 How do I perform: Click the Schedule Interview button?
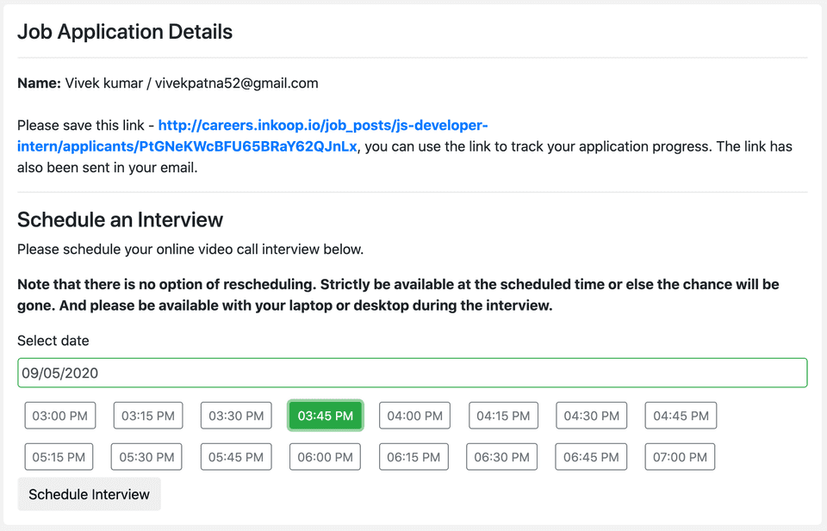(x=89, y=495)
